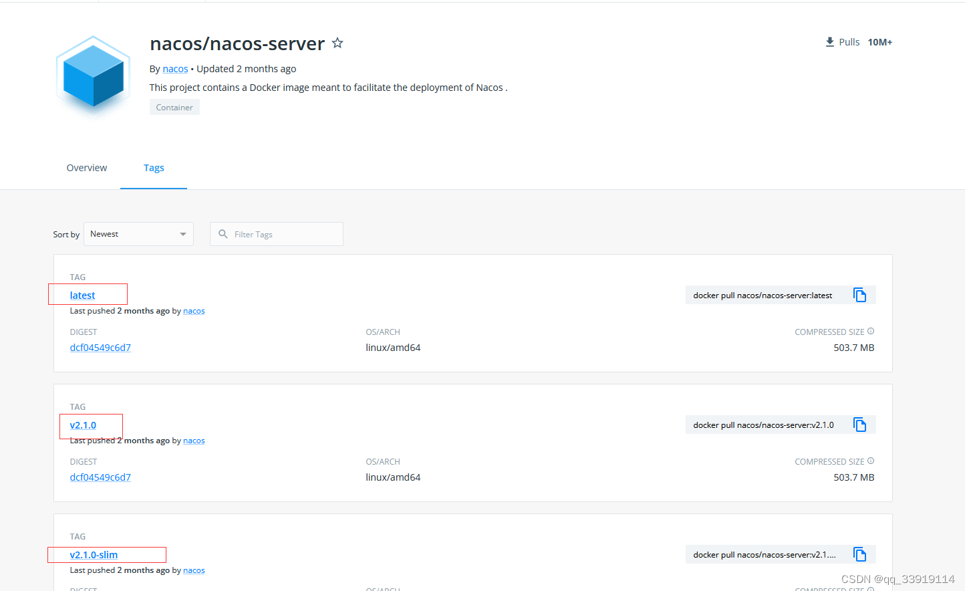
Task: Open the nacos publisher profile link
Action: point(175,68)
